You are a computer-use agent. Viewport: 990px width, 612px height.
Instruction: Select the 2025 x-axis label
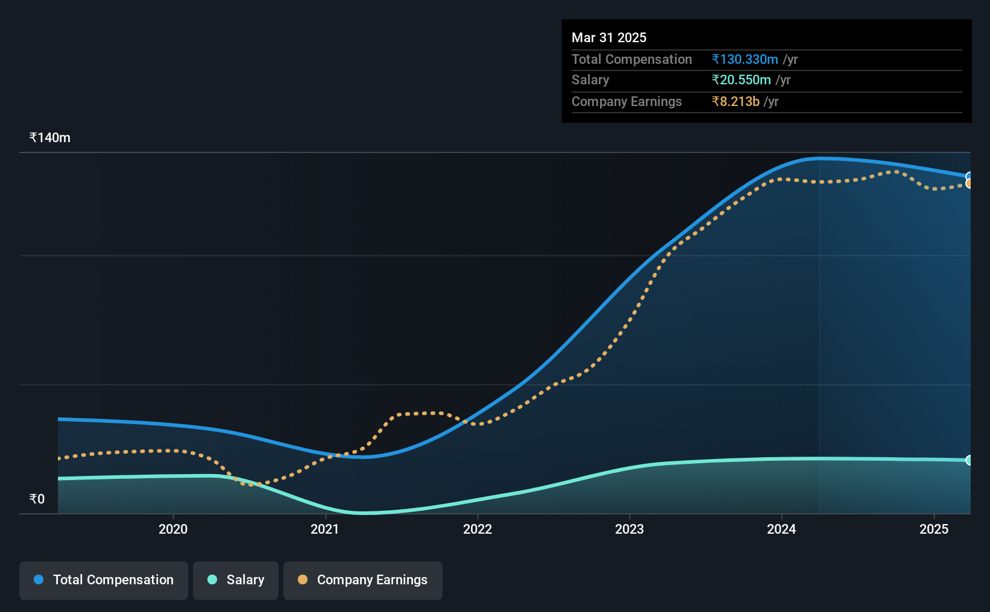click(934, 529)
